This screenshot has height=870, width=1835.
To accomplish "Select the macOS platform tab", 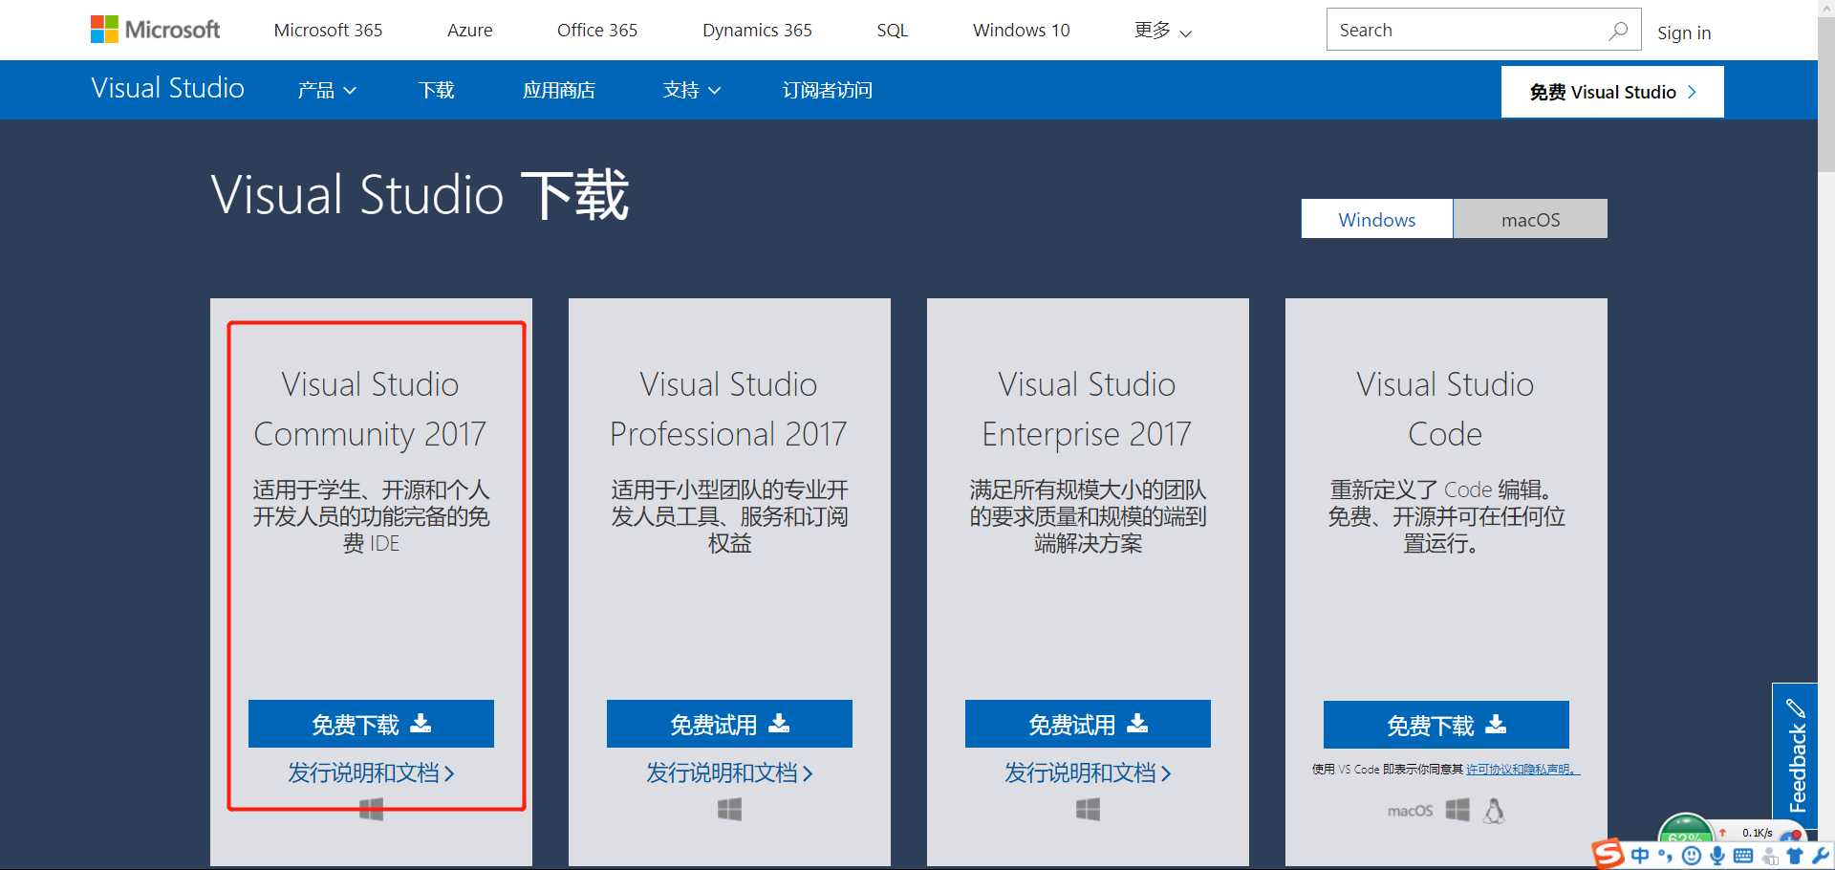I will [x=1531, y=219].
